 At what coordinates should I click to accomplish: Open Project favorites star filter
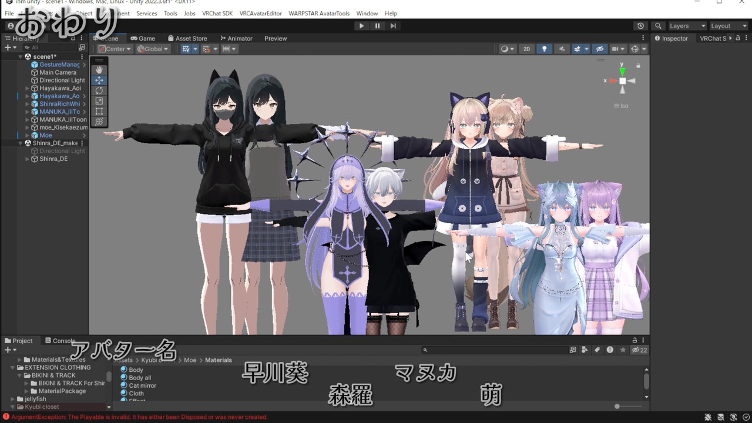[623, 350]
